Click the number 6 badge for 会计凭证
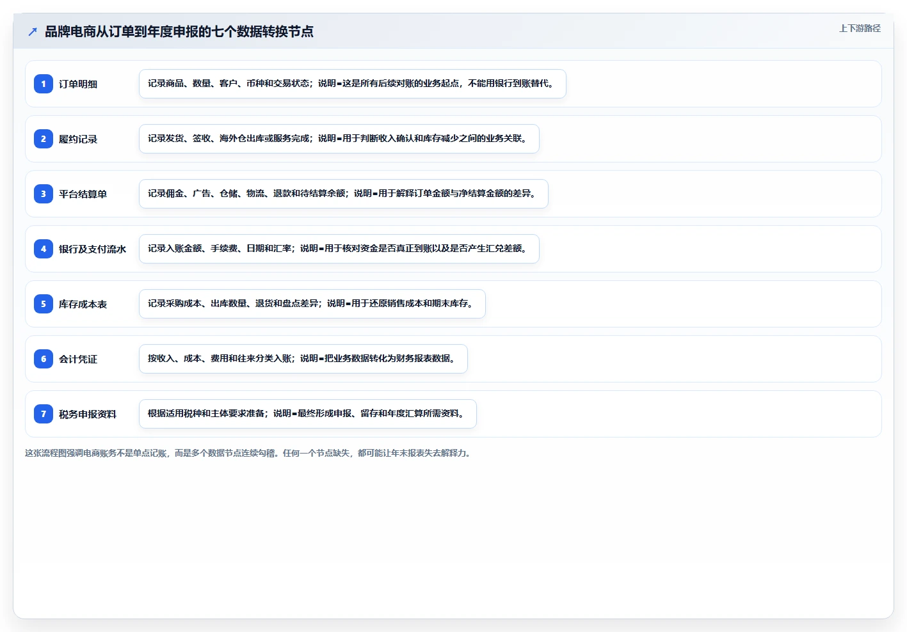Viewport: 907px width, 632px height. [x=44, y=359]
